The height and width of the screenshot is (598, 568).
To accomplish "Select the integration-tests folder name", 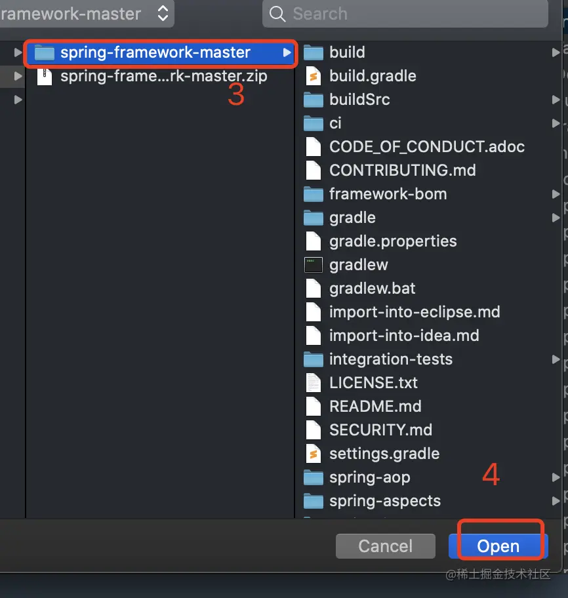I will [x=391, y=359].
